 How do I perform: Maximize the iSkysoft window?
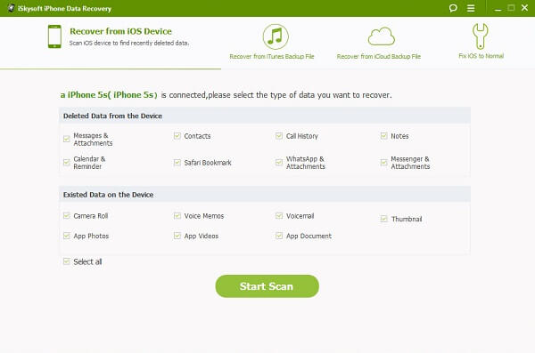coord(511,8)
